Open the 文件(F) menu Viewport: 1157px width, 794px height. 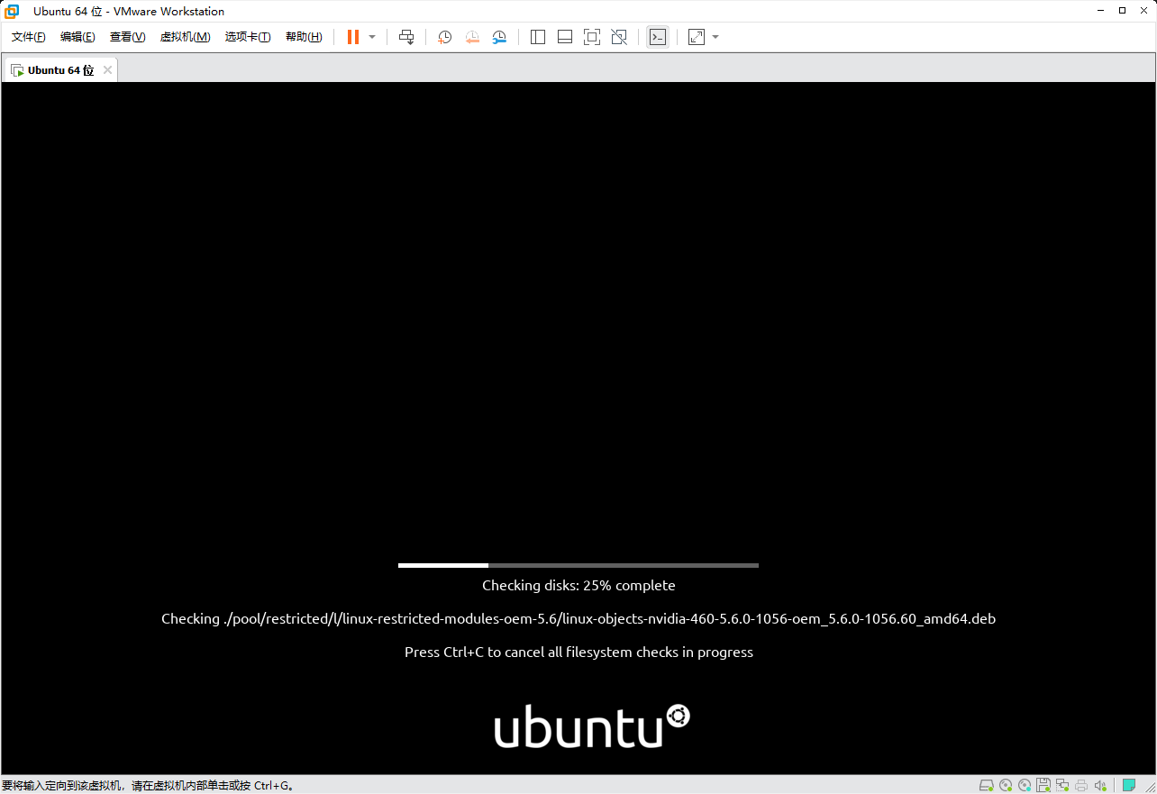point(29,37)
